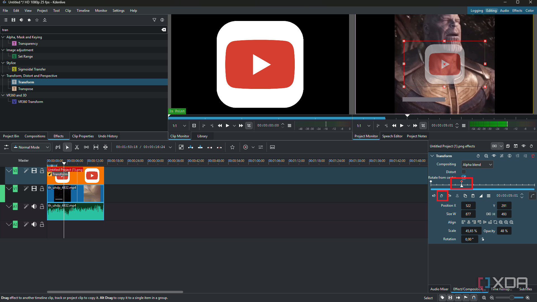Toggle effect stack enabled eye in header

524,146
